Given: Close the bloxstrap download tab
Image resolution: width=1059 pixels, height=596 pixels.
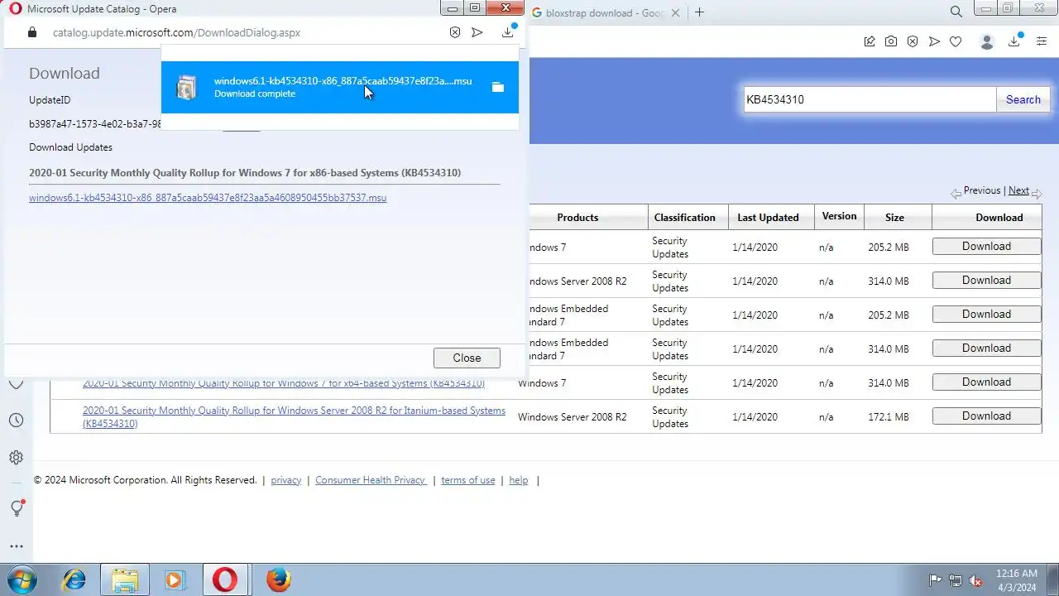Looking at the screenshot, I should [x=676, y=12].
